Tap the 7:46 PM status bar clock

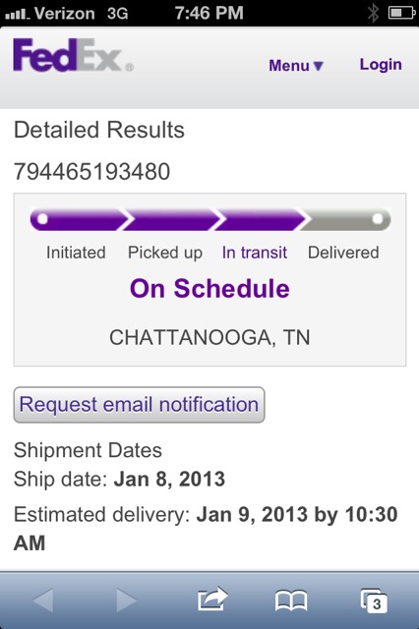[x=209, y=13]
